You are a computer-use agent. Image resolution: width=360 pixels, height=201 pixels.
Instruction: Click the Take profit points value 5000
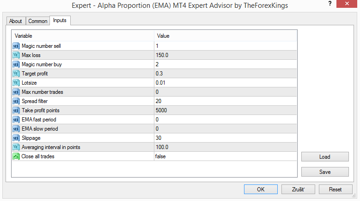point(161,110)
